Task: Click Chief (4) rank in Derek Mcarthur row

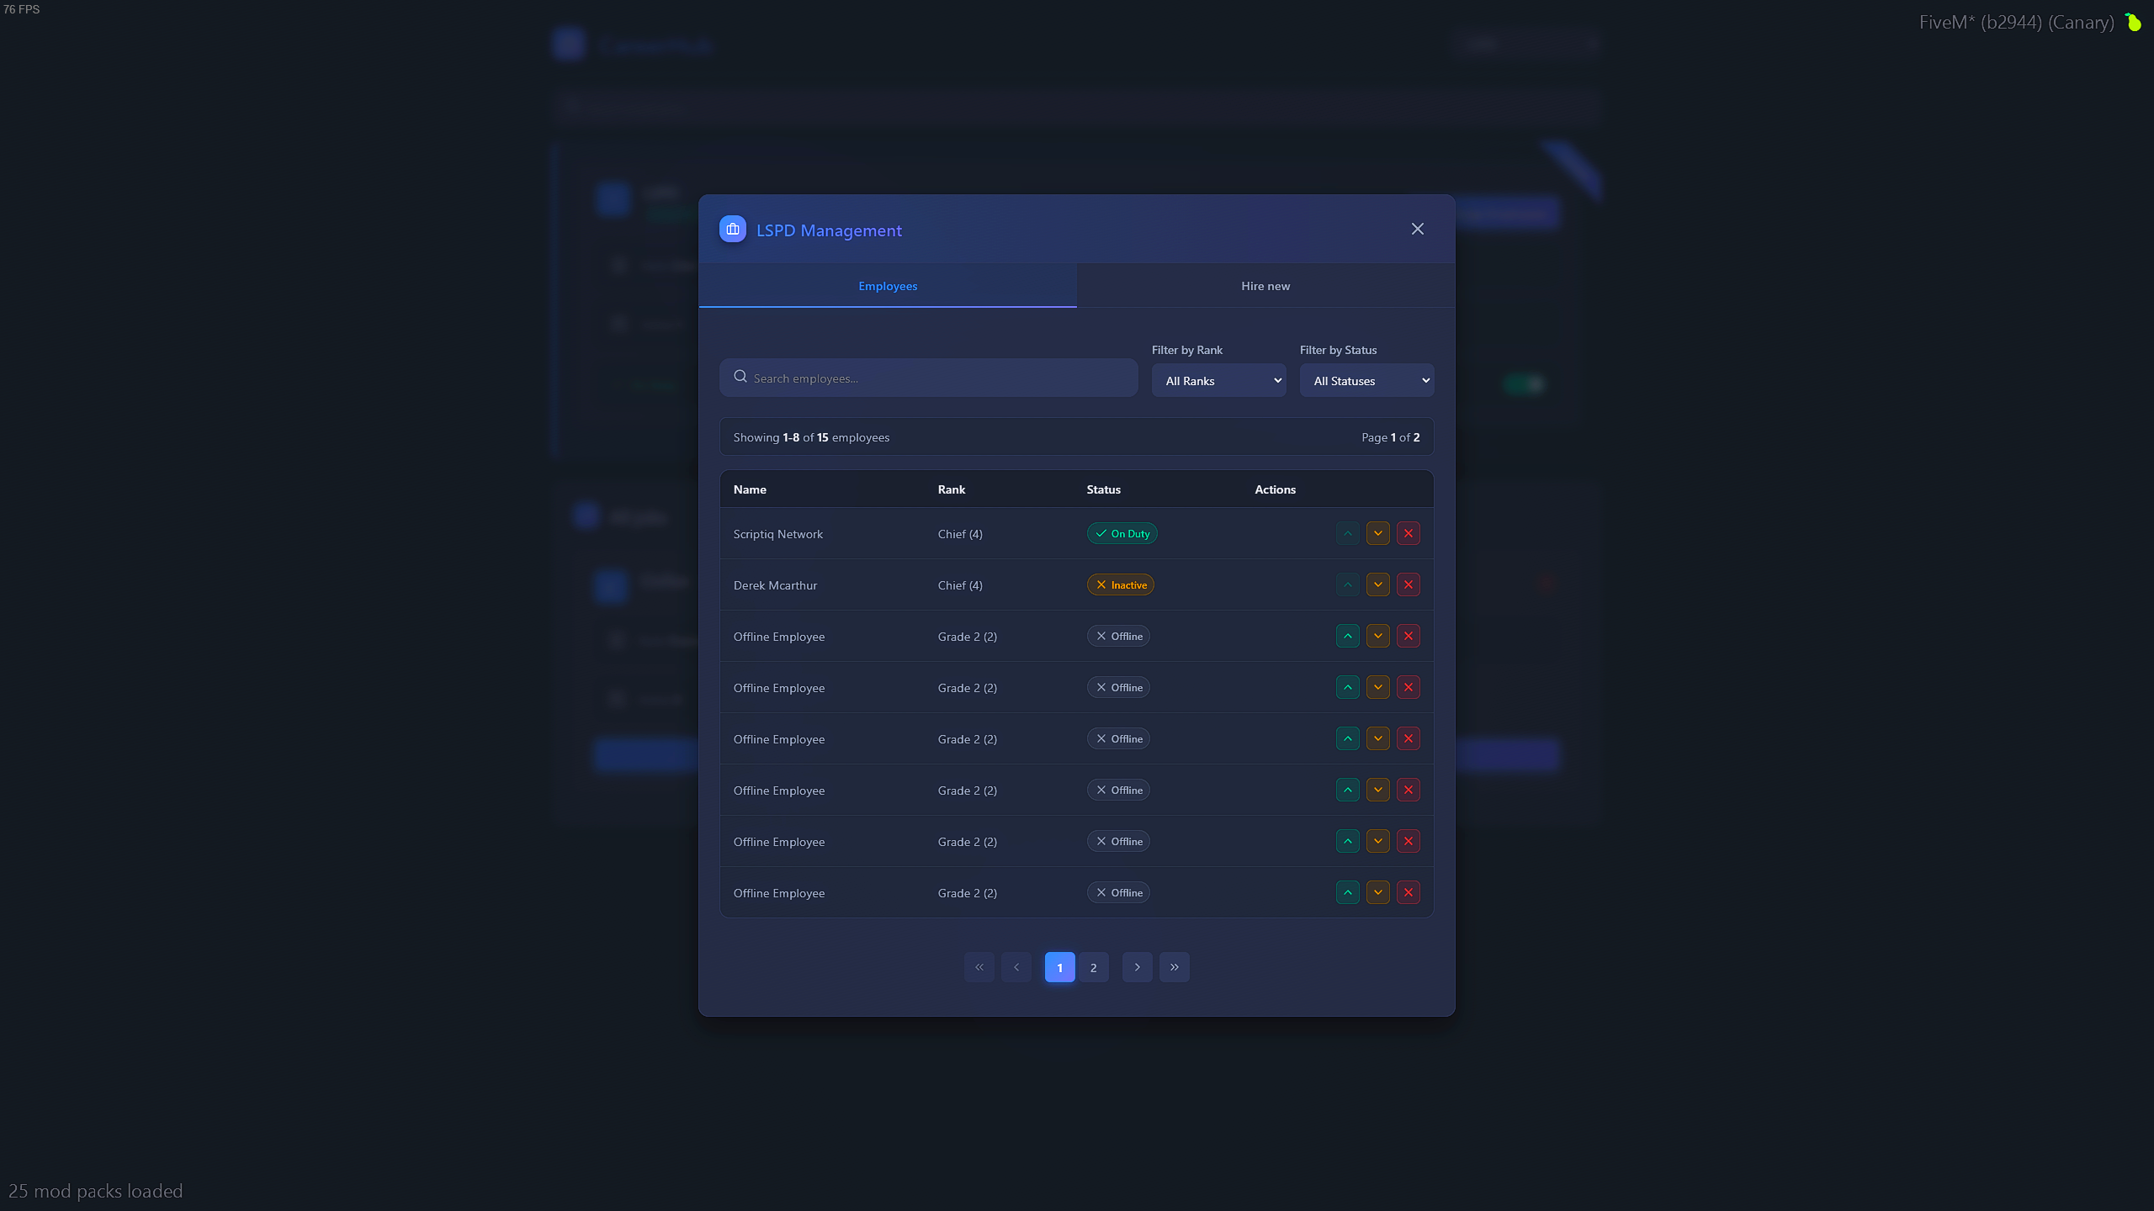Action: [960, 585]
